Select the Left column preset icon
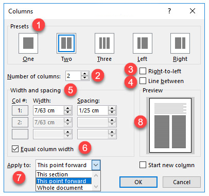Viewport: 209px width, 196px height. point(143,43)
